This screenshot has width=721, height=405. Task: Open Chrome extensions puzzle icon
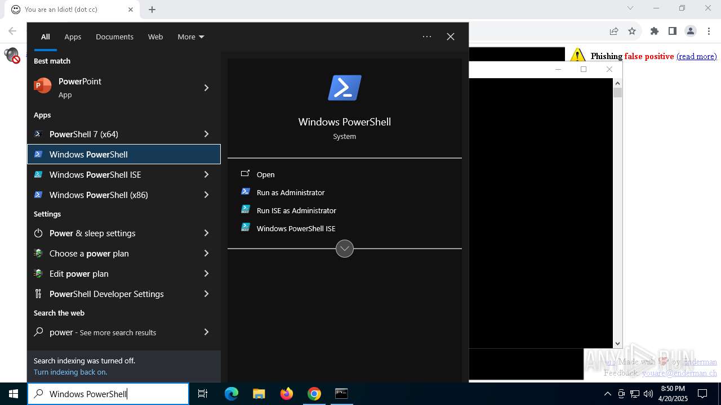pos(655,31)
